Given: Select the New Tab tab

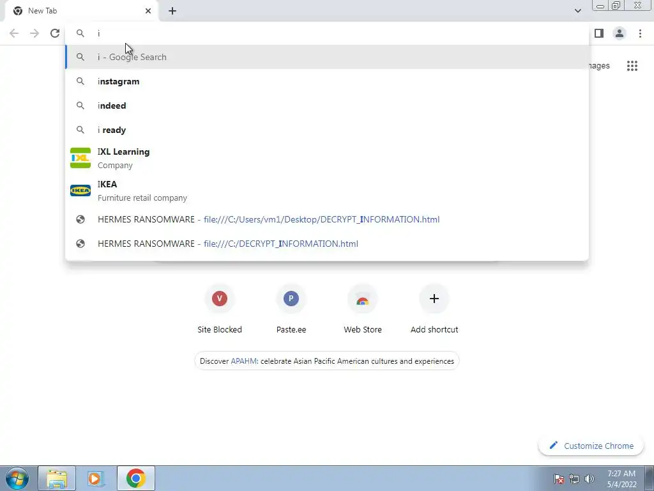Looking at the screenshot, I should [x=81, y=11].
